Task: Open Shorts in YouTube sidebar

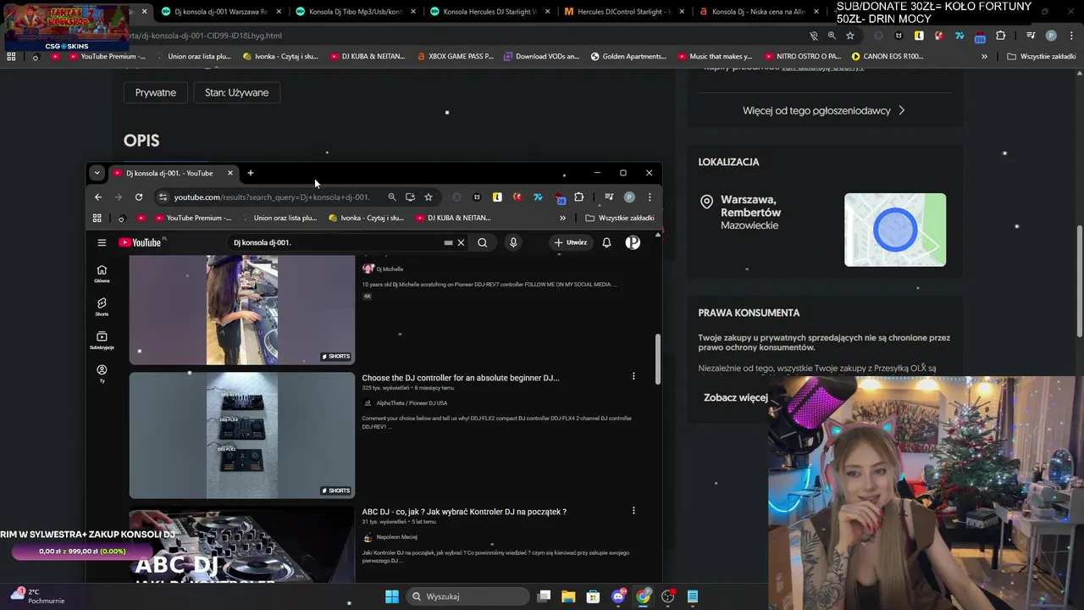Action: pyautogui.click(x=102, y=307)
